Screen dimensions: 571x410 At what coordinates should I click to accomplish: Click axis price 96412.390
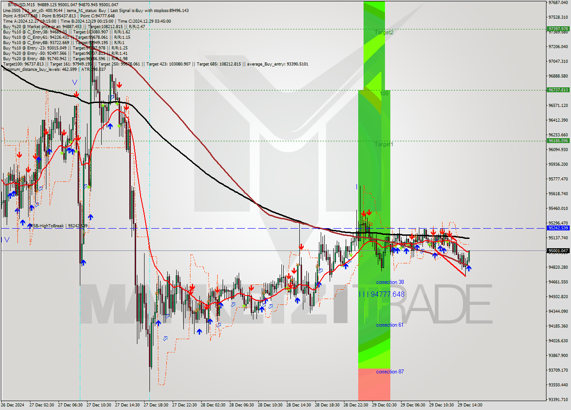click(x=558, y=120)
